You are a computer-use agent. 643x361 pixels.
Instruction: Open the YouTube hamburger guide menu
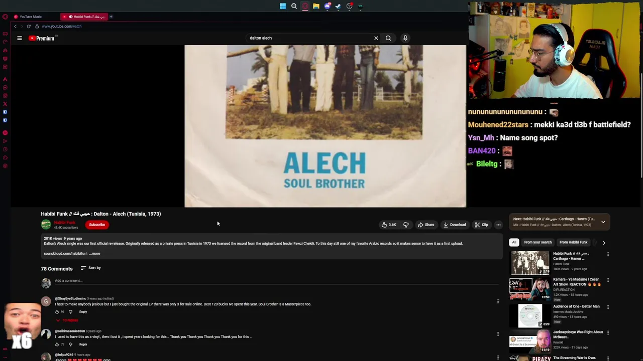[20, 38]
